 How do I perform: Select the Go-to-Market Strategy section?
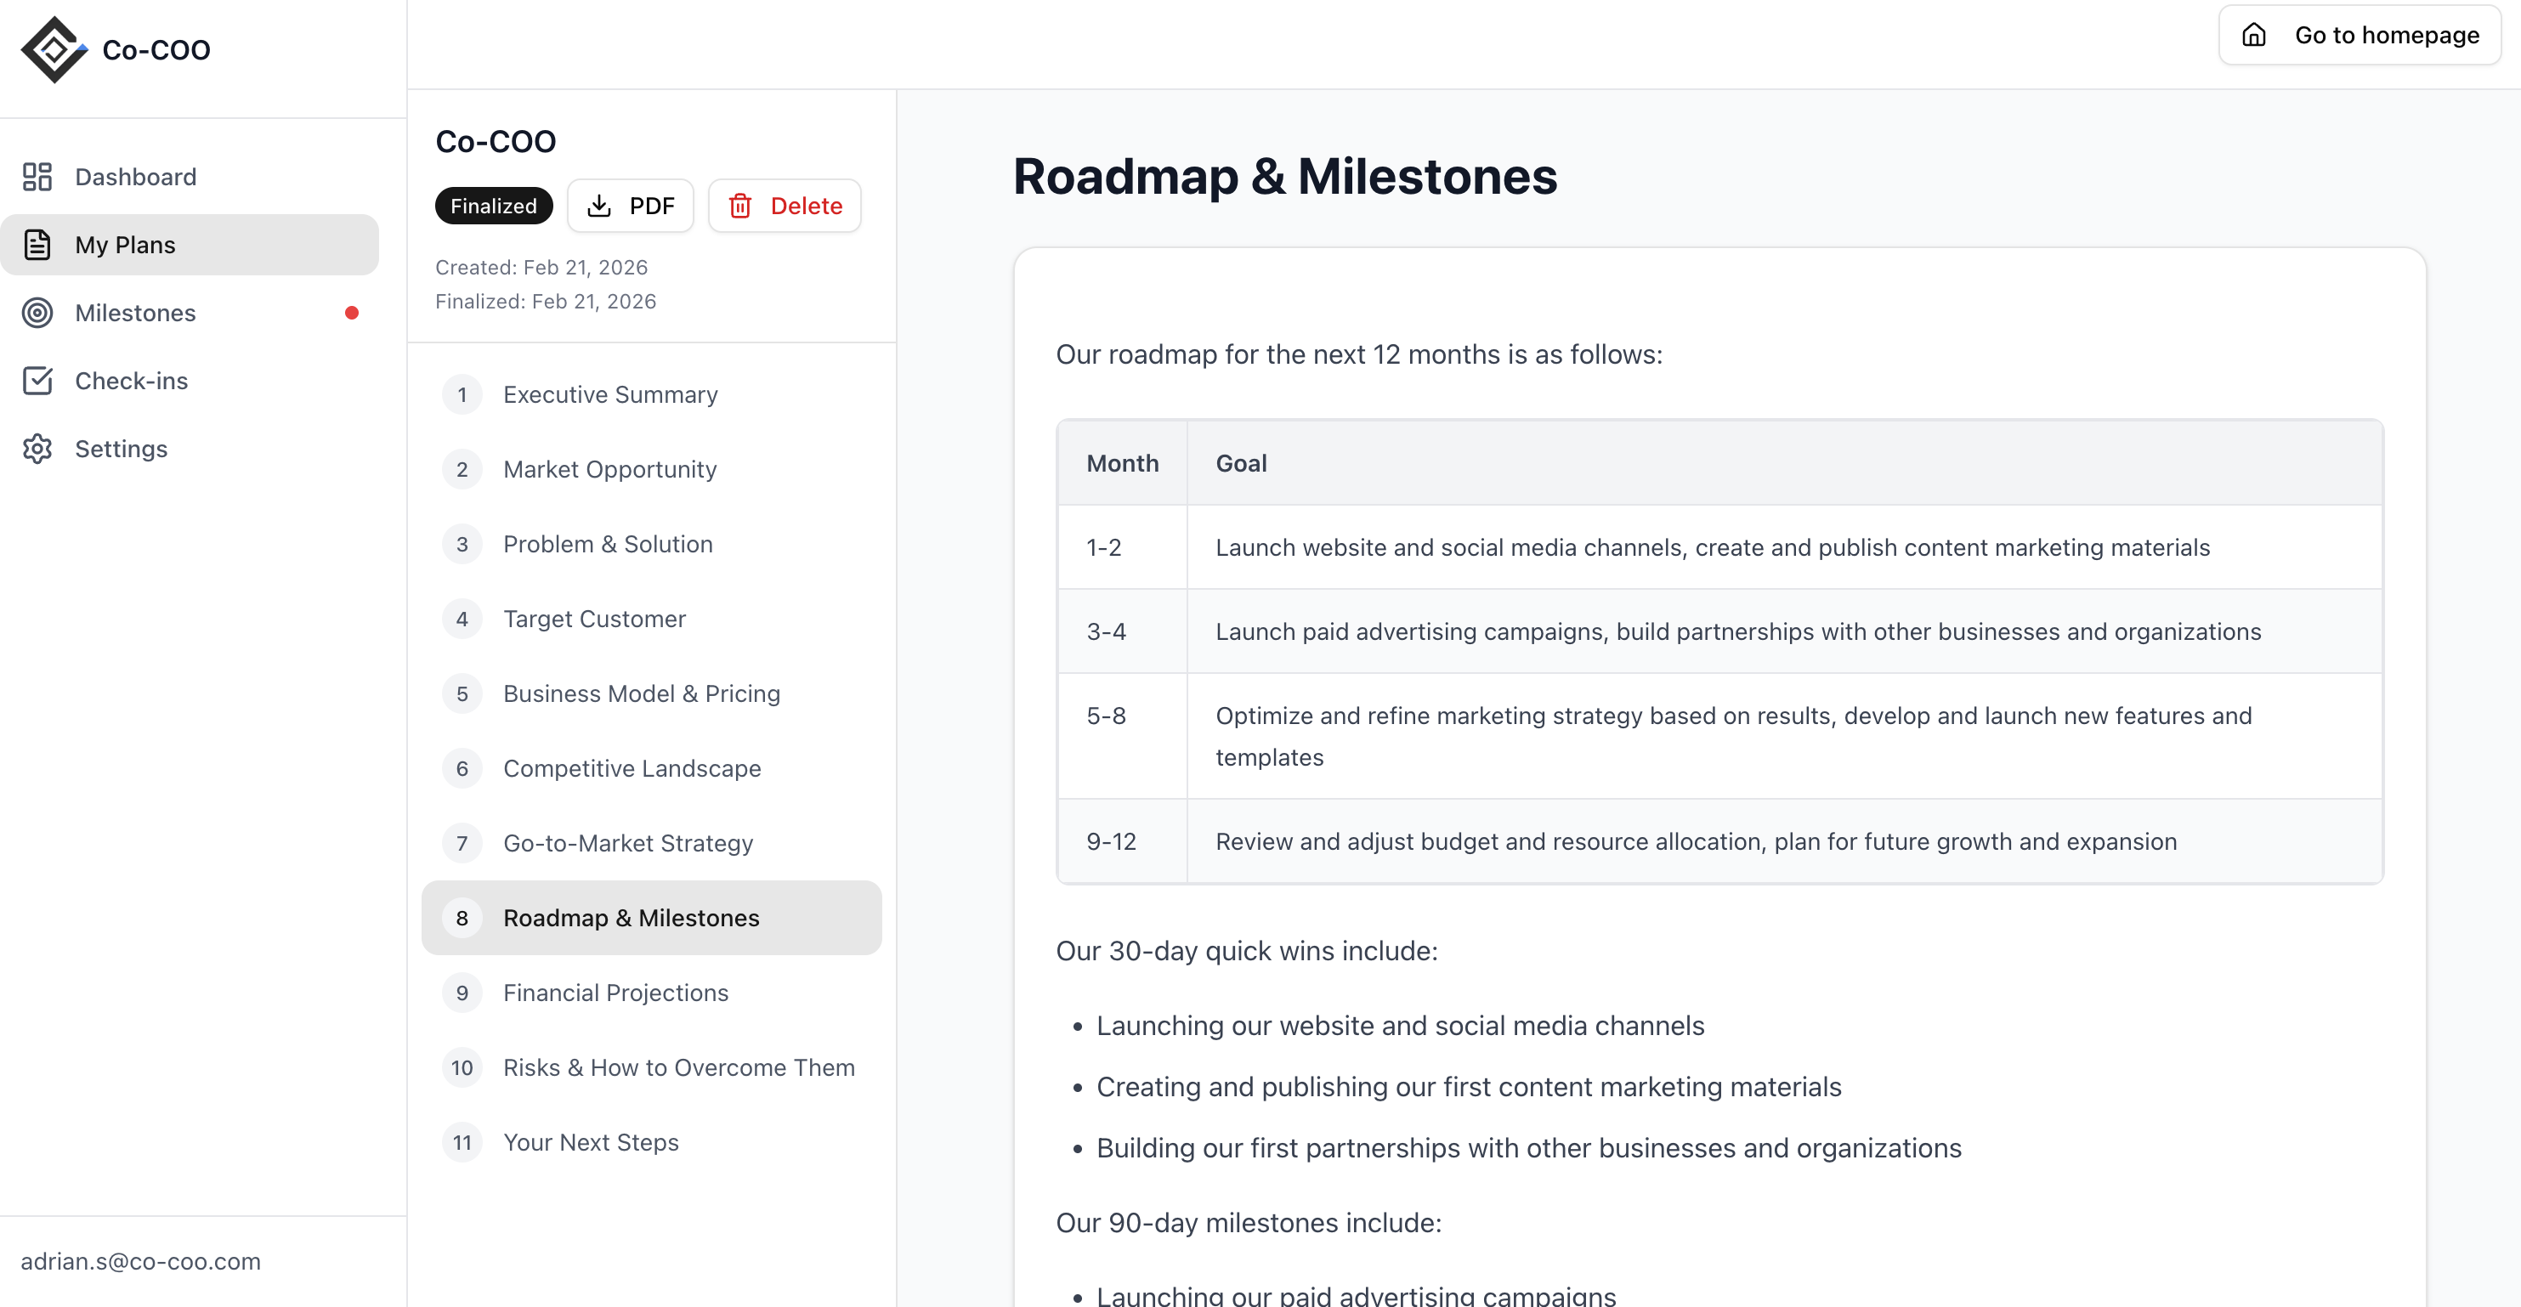coord(627,842)
